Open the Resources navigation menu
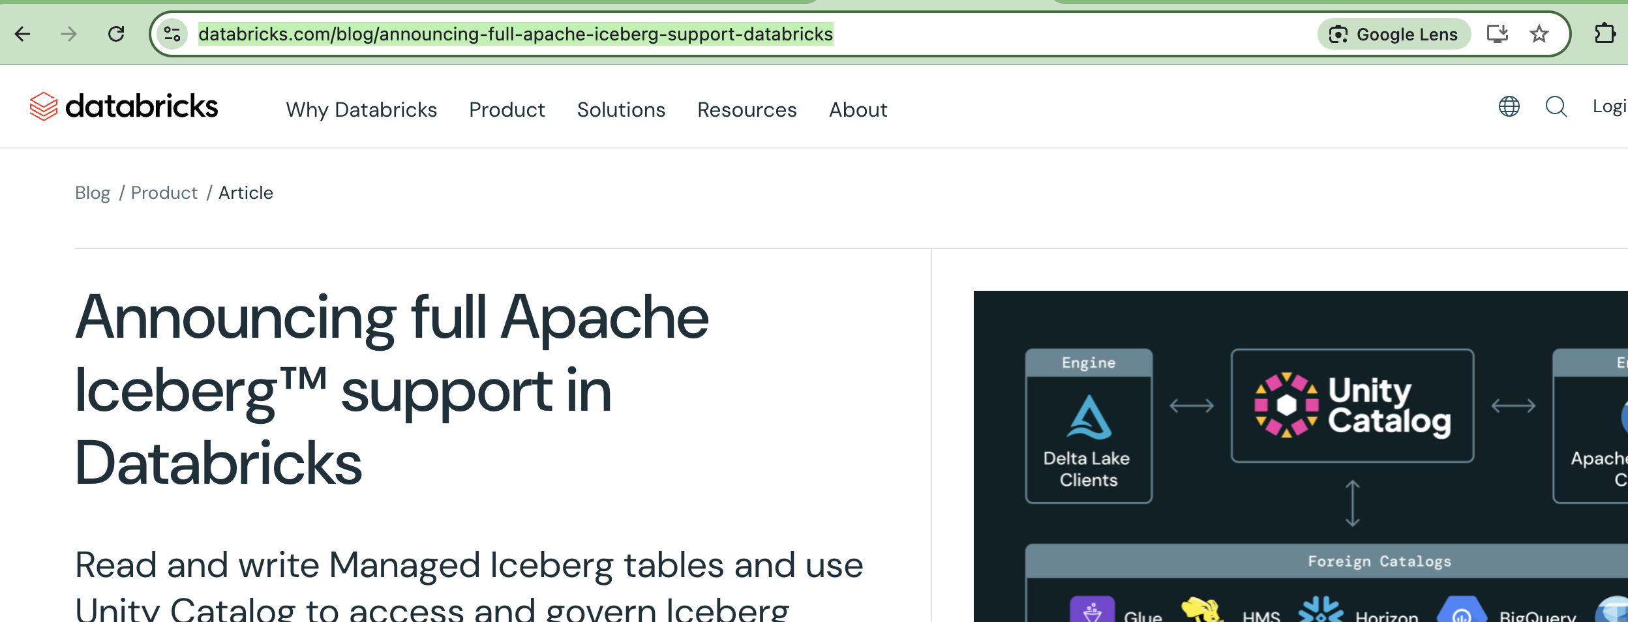 747,110
